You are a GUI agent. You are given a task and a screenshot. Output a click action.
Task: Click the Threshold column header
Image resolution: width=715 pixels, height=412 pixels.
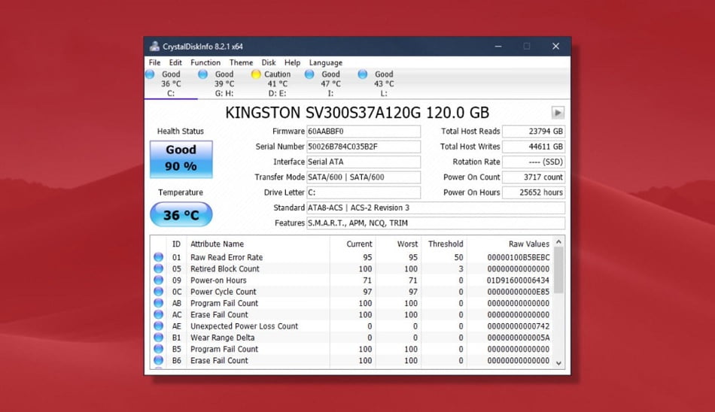pos(446,244)
